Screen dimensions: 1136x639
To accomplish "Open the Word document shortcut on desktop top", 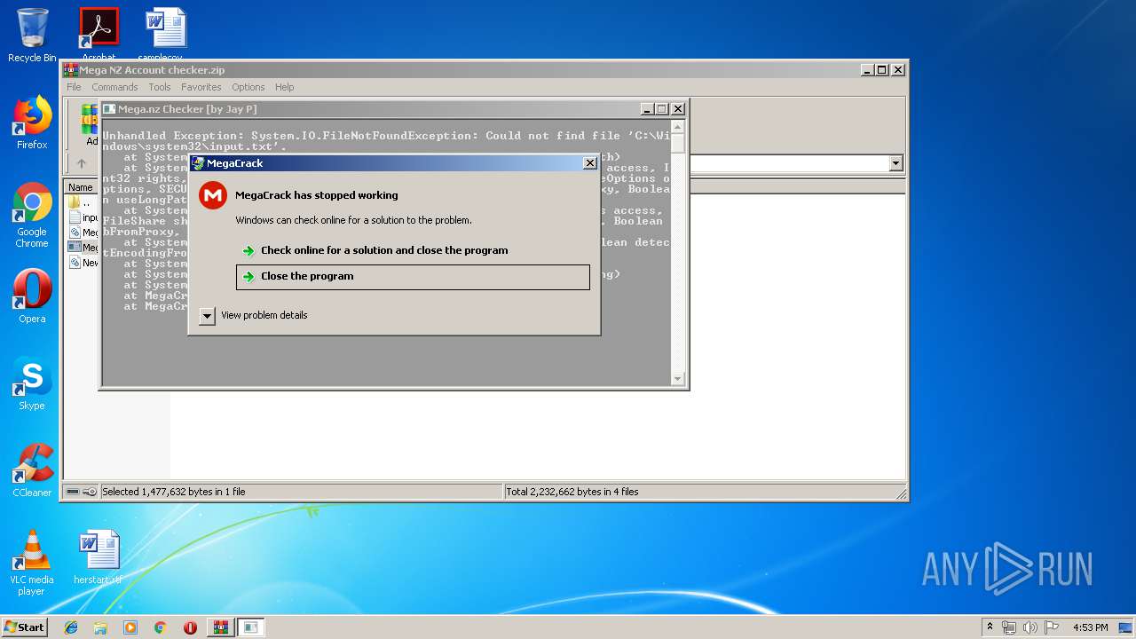I will [x=166, y=34].
